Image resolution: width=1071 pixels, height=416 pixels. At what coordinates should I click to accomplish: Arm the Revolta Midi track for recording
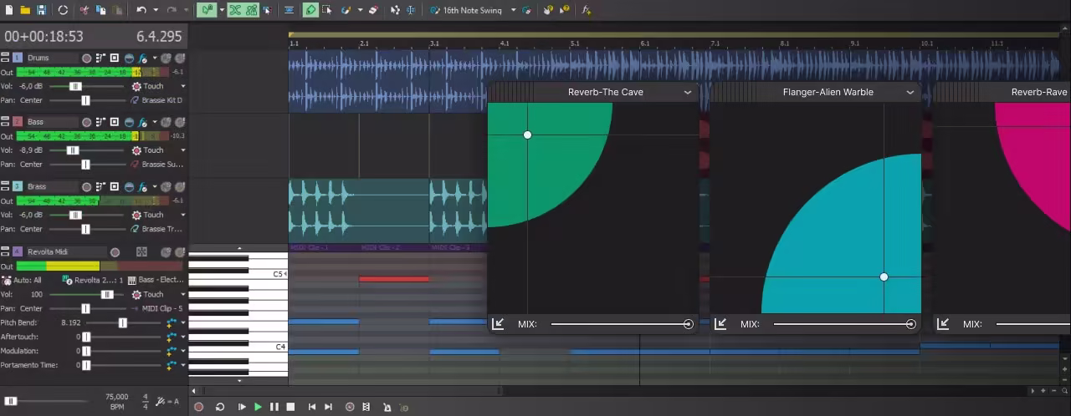(115, 252)
